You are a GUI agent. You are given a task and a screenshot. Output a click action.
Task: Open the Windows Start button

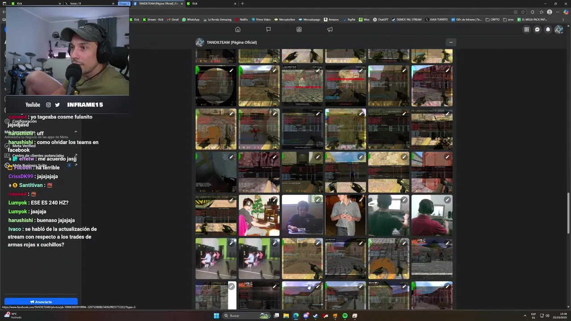click(x=216, y=316)
